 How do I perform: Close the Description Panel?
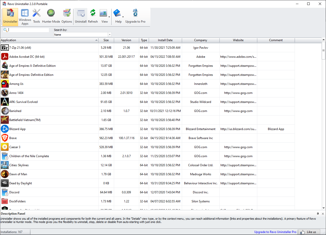323,214
